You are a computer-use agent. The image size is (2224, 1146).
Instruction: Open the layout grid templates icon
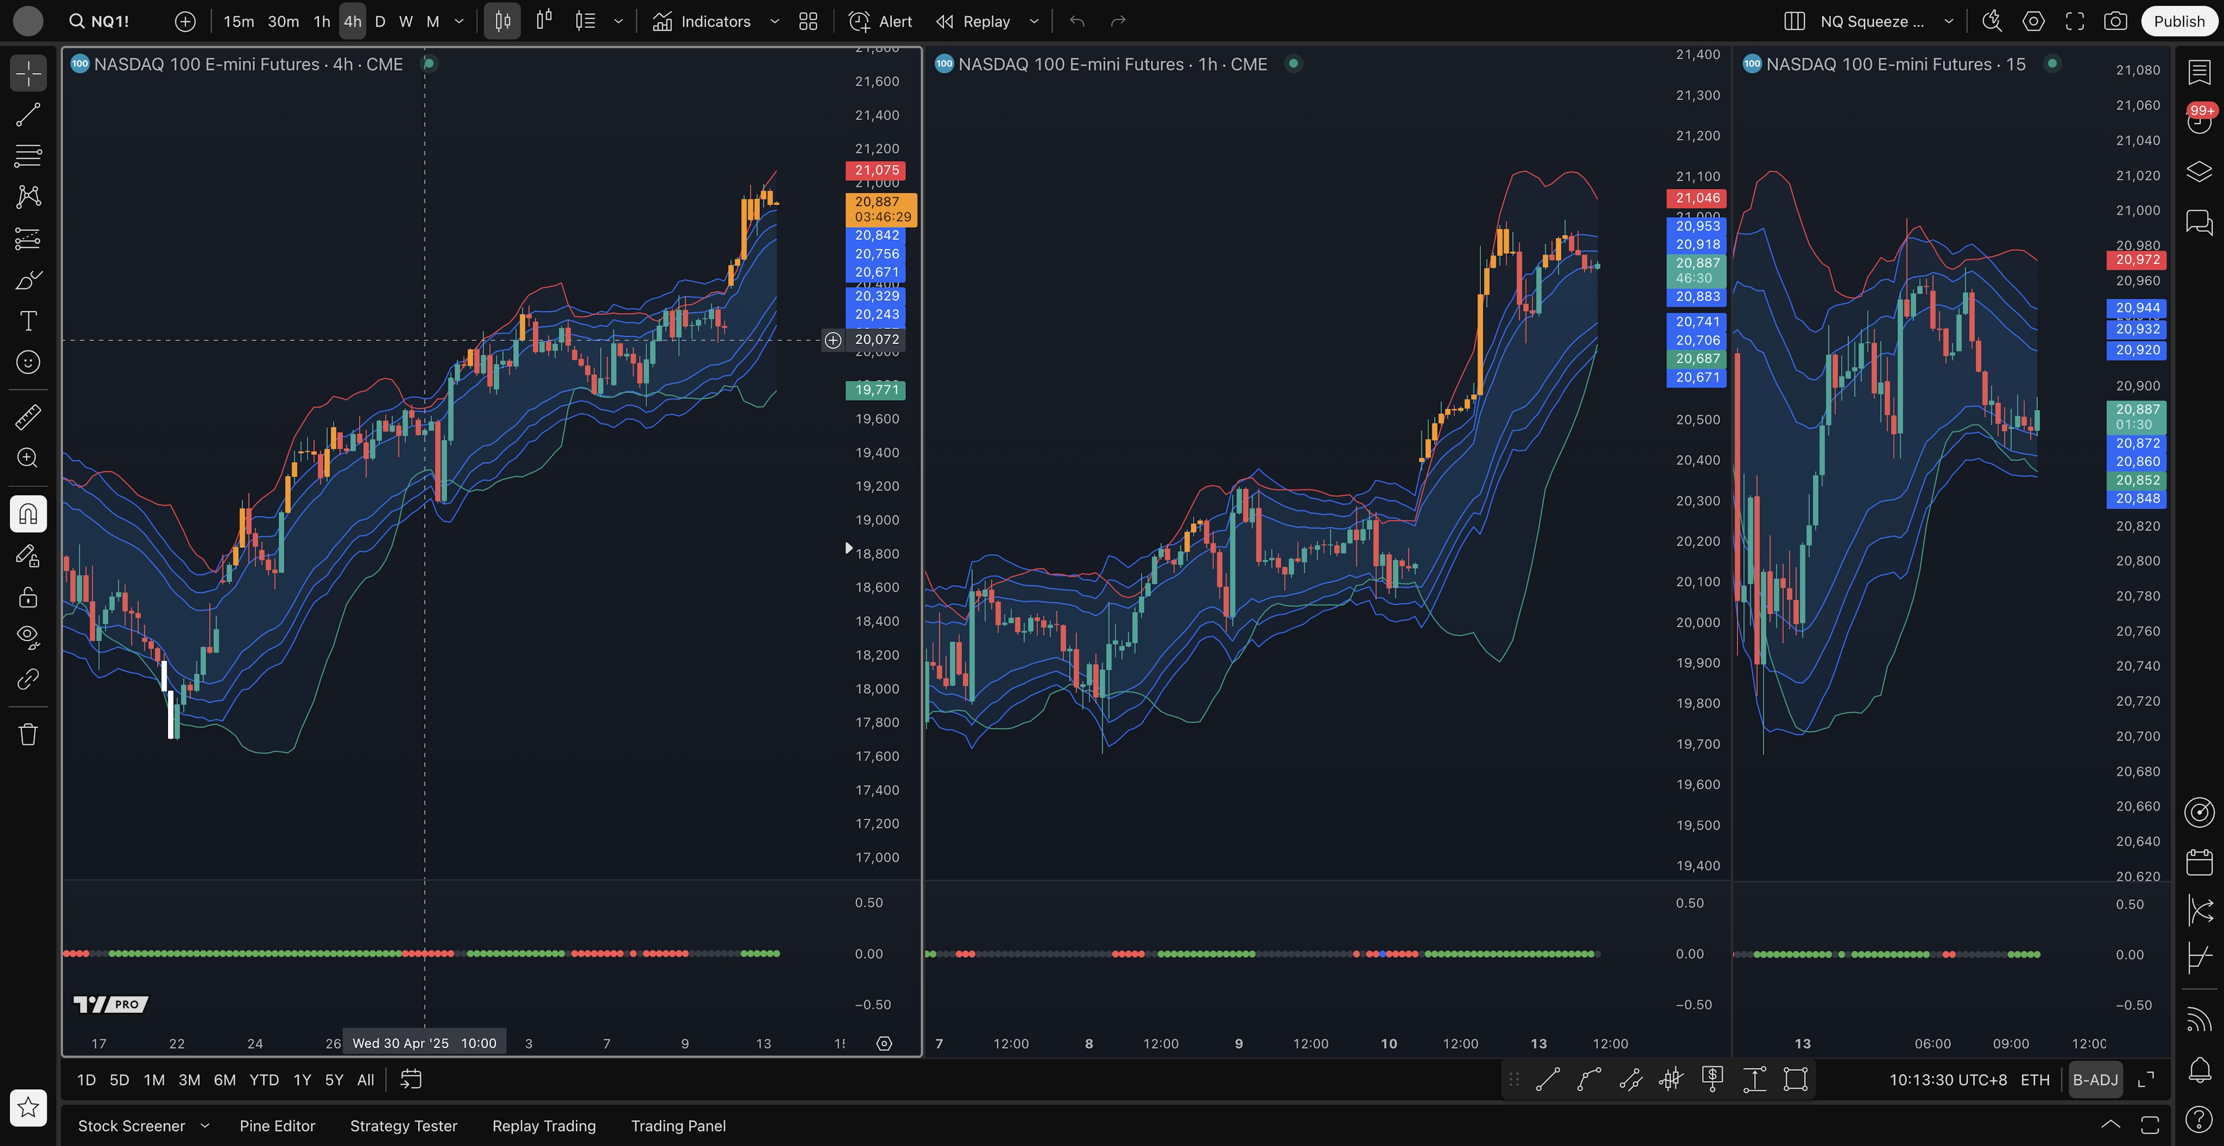808,21
